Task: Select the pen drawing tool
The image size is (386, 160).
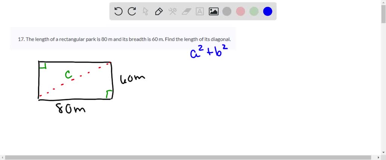Action: point(159,11)
